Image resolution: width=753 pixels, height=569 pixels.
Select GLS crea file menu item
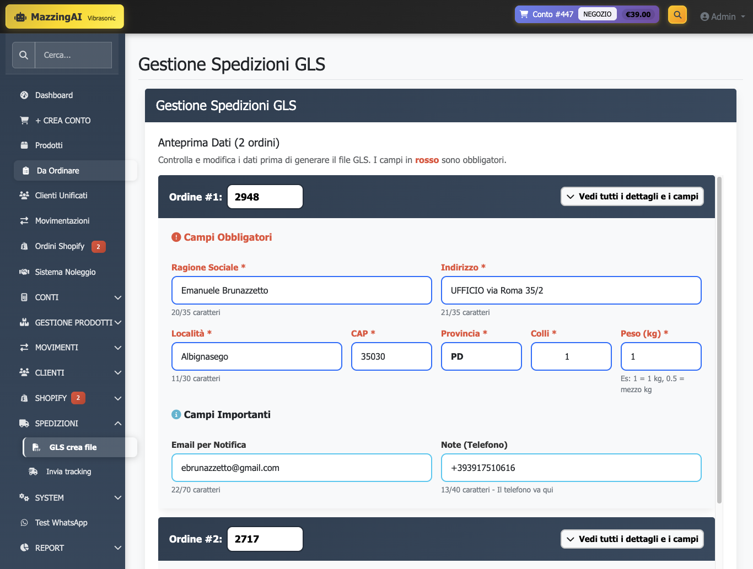pos(73,447)
